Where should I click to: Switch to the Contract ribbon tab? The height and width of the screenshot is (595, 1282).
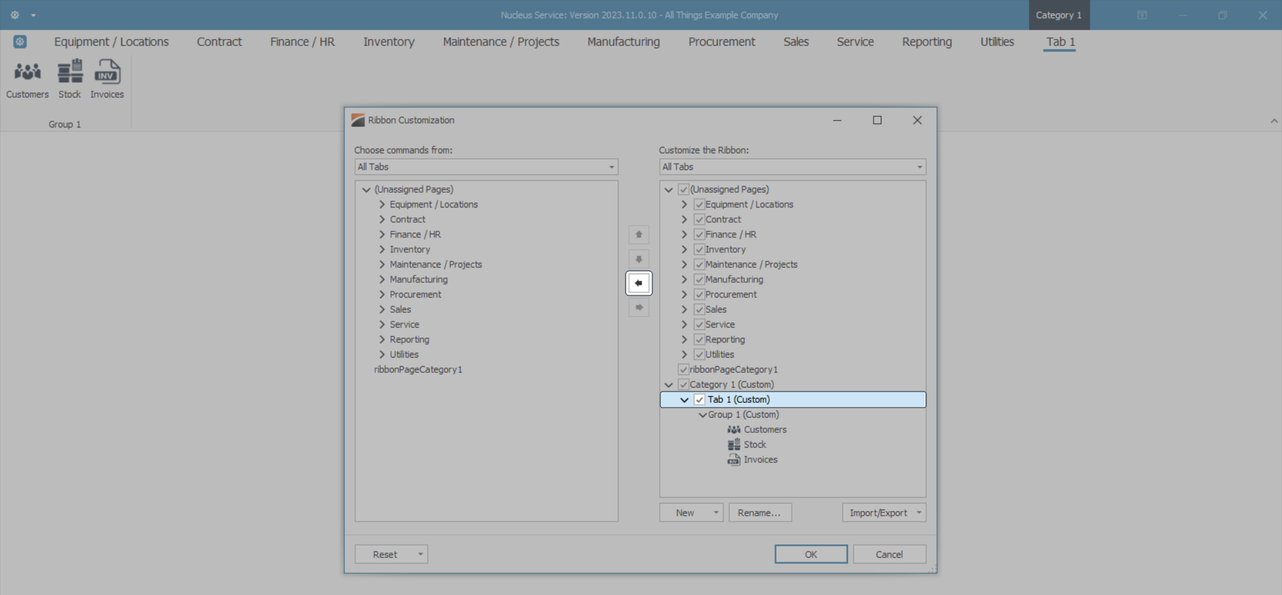219,42
